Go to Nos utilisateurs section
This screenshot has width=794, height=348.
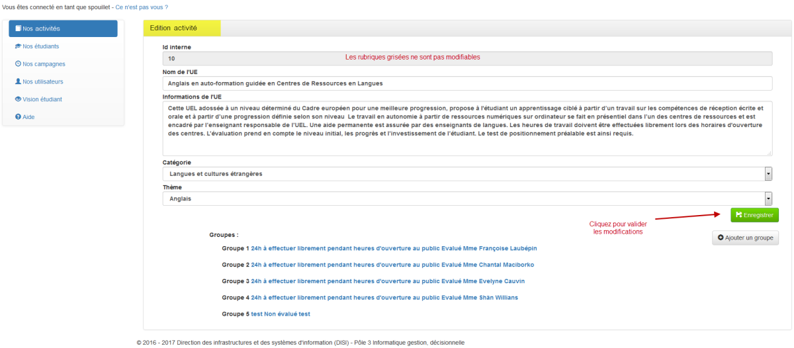click(48, 81)
